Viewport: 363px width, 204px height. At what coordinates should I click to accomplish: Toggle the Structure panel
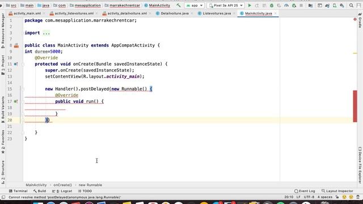click(x=3, y=172)
